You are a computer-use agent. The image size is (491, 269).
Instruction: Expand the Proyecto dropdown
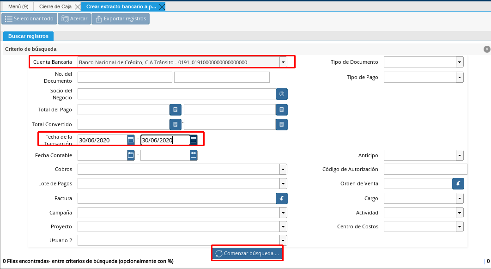click(283, 226)
